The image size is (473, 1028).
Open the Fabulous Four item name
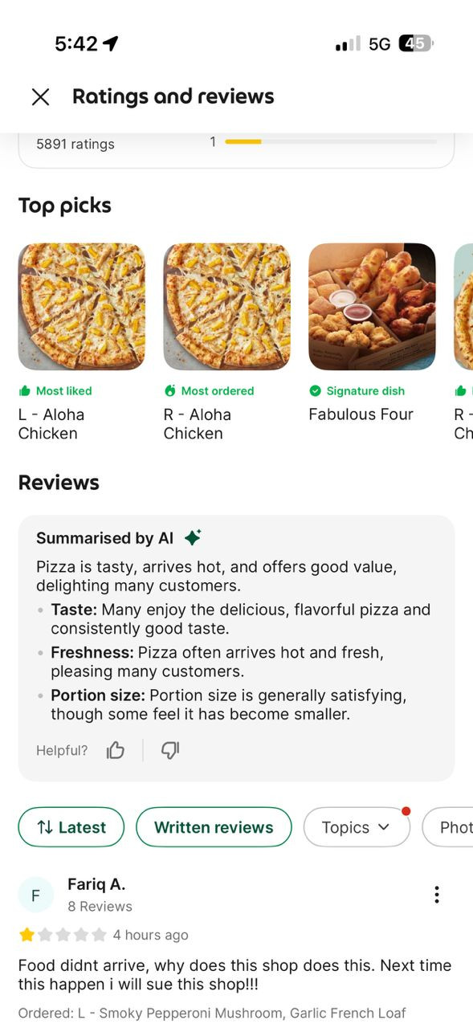coord(361,414)
